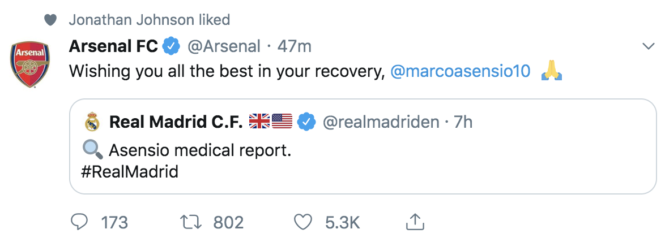Image resolution: width=665 pixels, height=242 pixels.
Task: Click Real Madrid's verified badge
Action: tap(306, 122)
